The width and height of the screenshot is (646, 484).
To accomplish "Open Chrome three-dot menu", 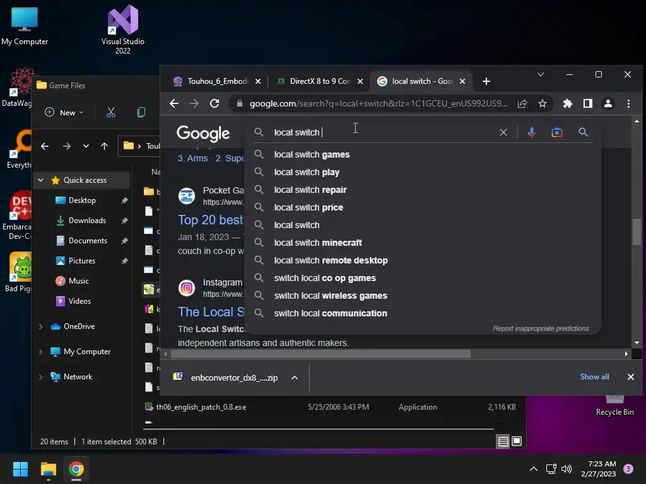I will pos(629,104).
